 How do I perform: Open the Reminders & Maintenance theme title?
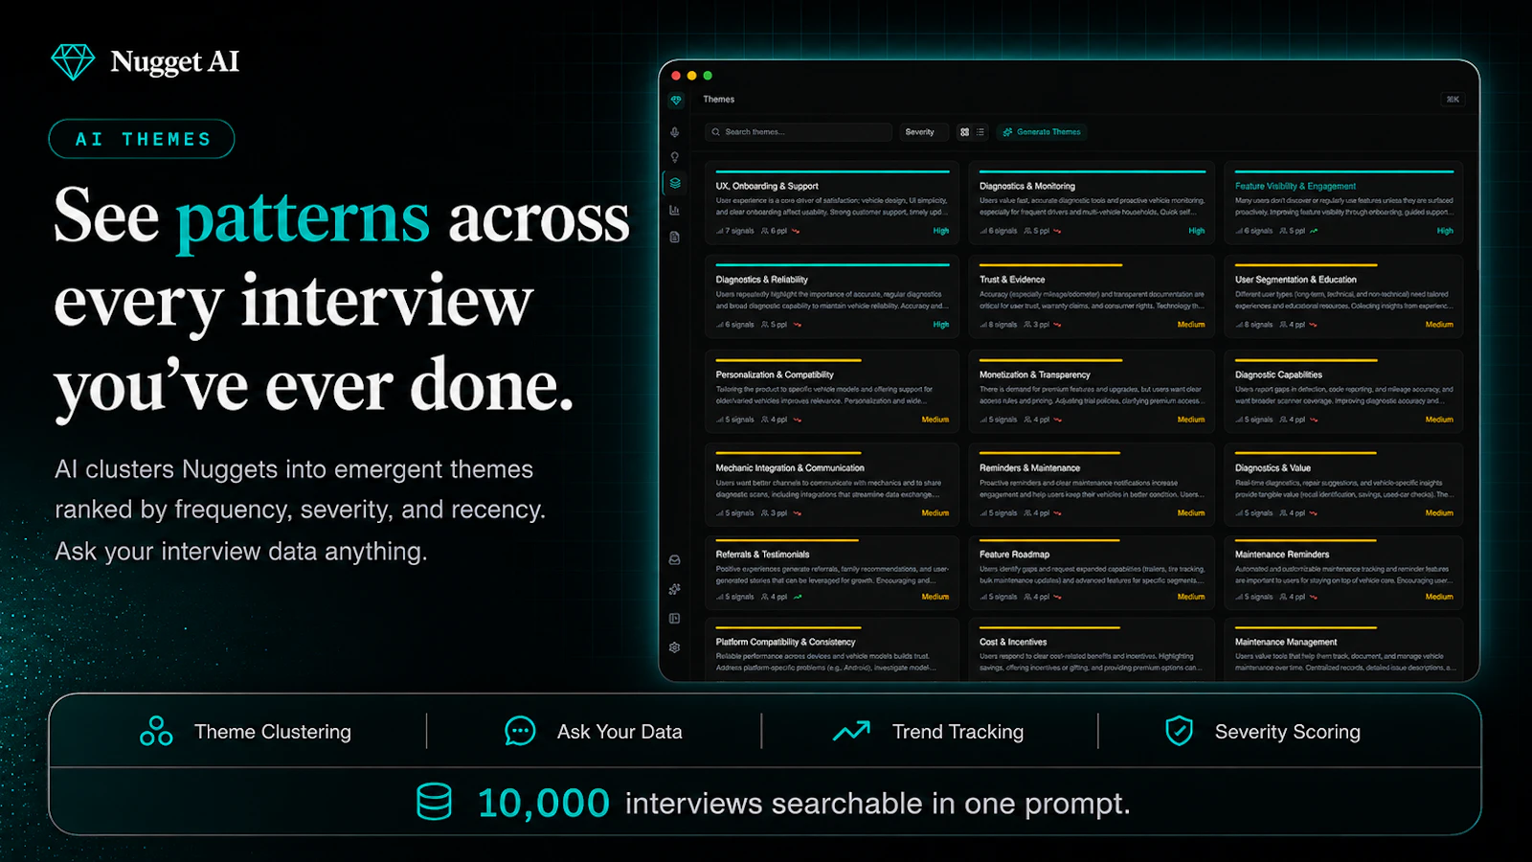pos(1029,468)
